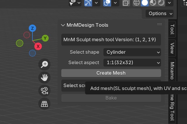Click the MnMDesign Tools panel grip dots
The image size is (187, 124).
[160, 25]
